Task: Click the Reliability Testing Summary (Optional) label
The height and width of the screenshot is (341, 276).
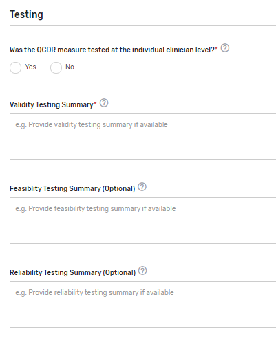Action: pos(72,272)
